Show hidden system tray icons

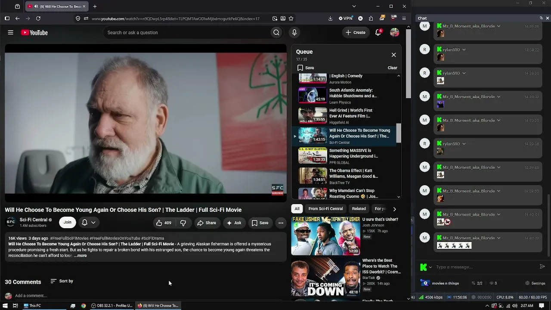(487, 306)
